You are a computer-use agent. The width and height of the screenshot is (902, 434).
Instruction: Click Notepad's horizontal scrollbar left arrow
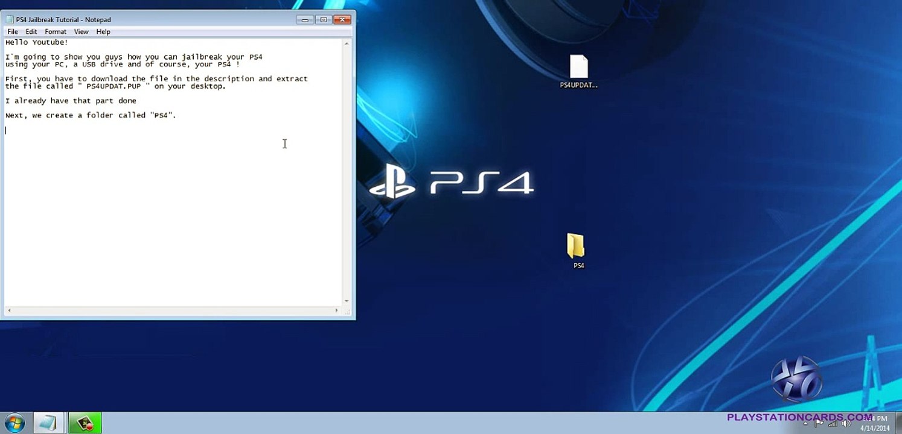tap(8, 310)
